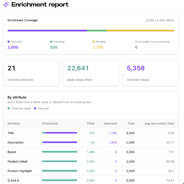Select the Brand attribute row
This screenshot has width=184, height=184.
(91, 152)
